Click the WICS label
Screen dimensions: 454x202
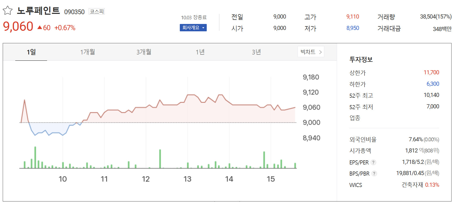click(356, 185)
